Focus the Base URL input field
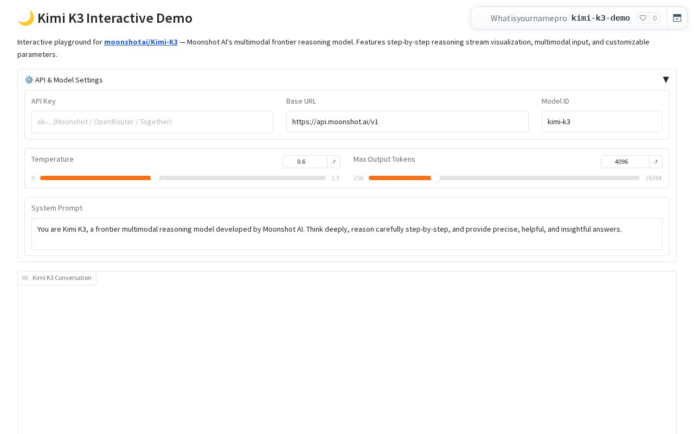The height and width of the screenshot is (434, 694). (407, 122)
